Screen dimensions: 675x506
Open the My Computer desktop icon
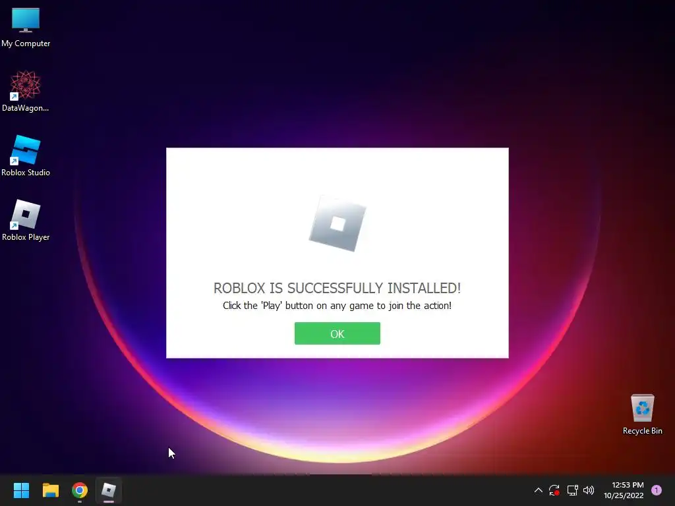pyautogui.click(x=26, y=27)
